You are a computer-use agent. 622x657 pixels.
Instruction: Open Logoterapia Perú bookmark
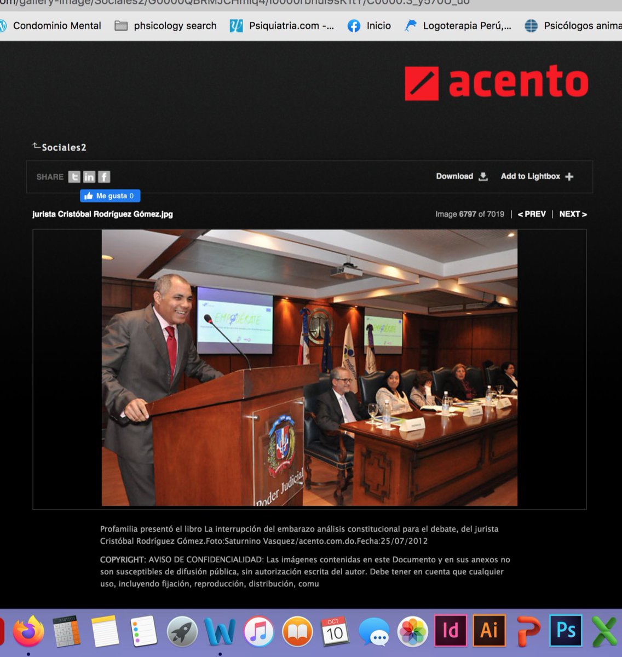458,26
